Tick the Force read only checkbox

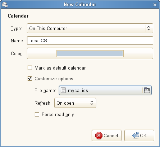[x=37, y=114]
